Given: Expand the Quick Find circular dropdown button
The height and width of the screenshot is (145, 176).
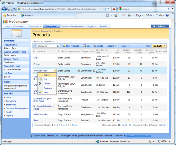Looking at the screenshot, I should [x=35, y=46].
